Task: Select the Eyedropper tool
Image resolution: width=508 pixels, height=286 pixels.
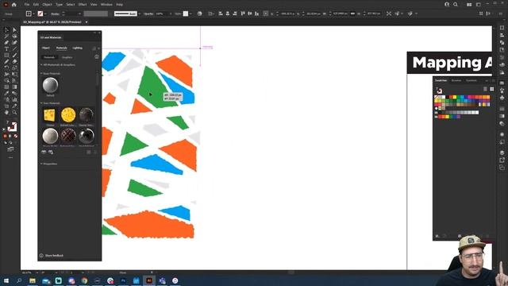Action: (x=6, y=94)
